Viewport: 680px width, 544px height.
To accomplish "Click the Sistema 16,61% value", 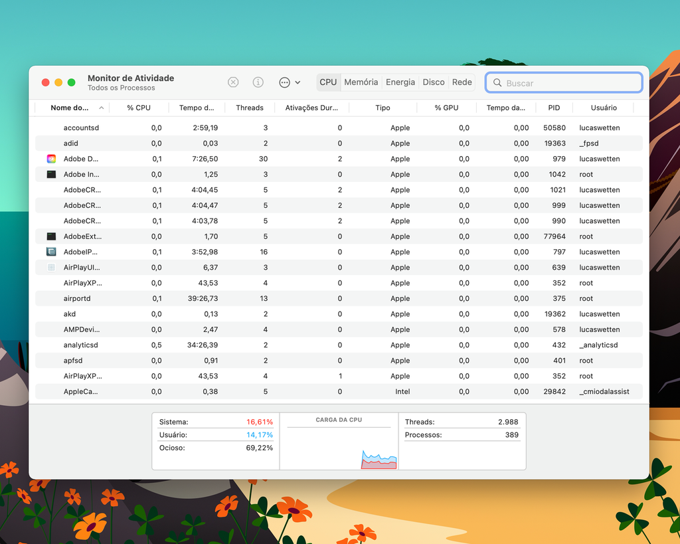I will point(260,422).
